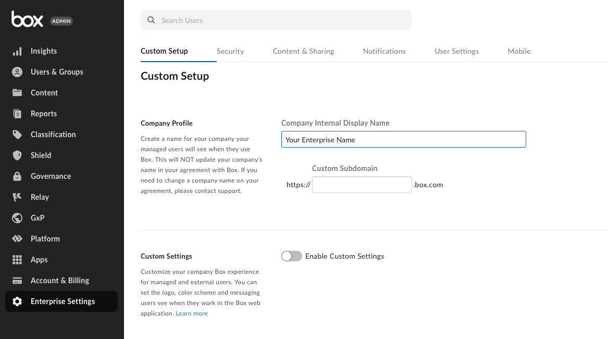The height and width of the screenshot is (339, 608).
Task: Open the Learn more link
Action: tap(191, 313)
